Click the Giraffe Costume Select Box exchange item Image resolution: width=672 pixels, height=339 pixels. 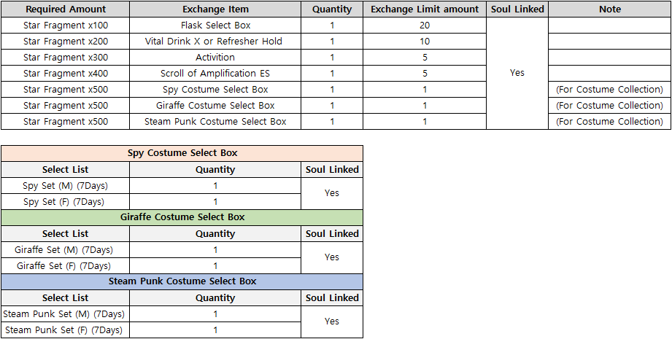pos(215,106)
